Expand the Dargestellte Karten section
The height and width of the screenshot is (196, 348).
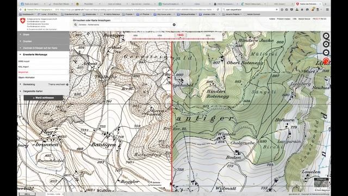pyautogui.click(x=43, y=91)
